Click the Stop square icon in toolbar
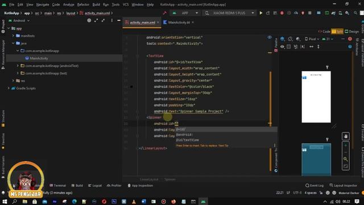This screenshot has height=205, width=364. pos(309,13)
